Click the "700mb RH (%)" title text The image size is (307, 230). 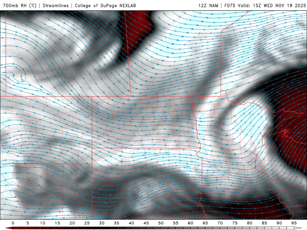pyautogui.click(x=20, y=5)
